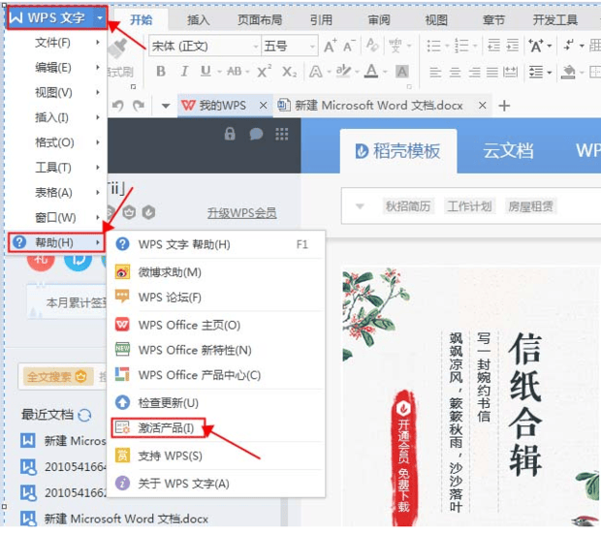Open underline style dropdown arrow
The image size is (601, 534).
220,72
